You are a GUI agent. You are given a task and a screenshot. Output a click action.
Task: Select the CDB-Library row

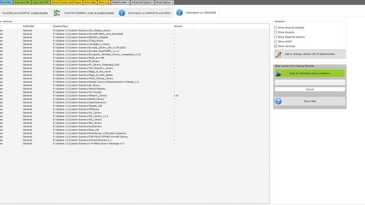coord(135,40)
